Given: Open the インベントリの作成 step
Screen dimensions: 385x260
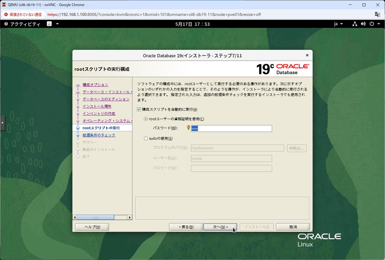Looking at the screenshot, I should tap(99, 113).
